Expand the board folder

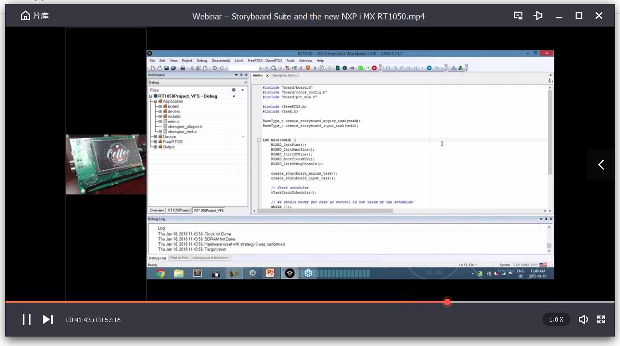click(160, 106)
